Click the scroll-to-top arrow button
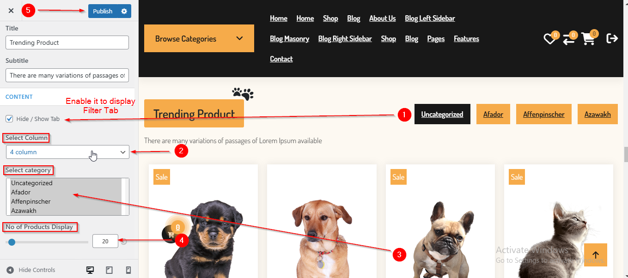 pyautogui.click(x=595, y=255)
